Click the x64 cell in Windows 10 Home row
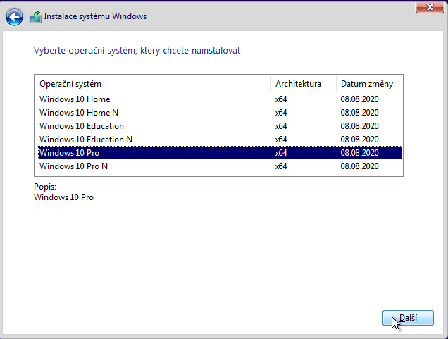The image size is (448, 339). point(281,99)
